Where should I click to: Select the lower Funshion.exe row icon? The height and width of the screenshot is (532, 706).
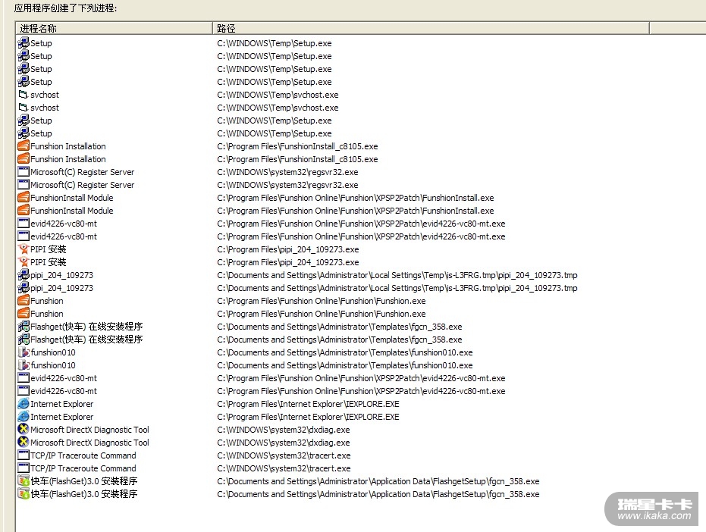pos(24,313)
